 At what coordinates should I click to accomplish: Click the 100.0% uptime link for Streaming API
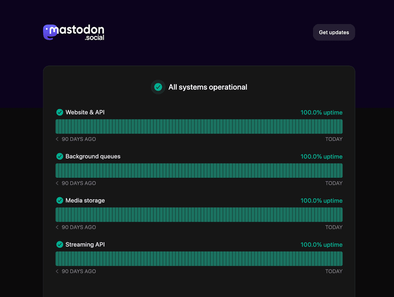click(x=321, y=245)
